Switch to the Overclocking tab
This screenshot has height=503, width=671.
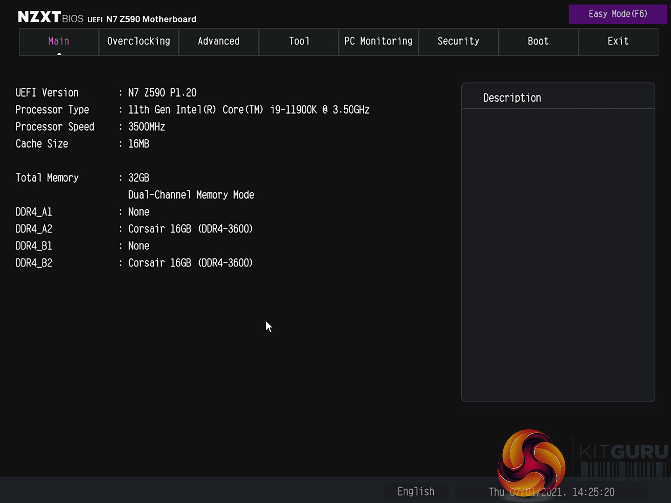click(139, 42)
